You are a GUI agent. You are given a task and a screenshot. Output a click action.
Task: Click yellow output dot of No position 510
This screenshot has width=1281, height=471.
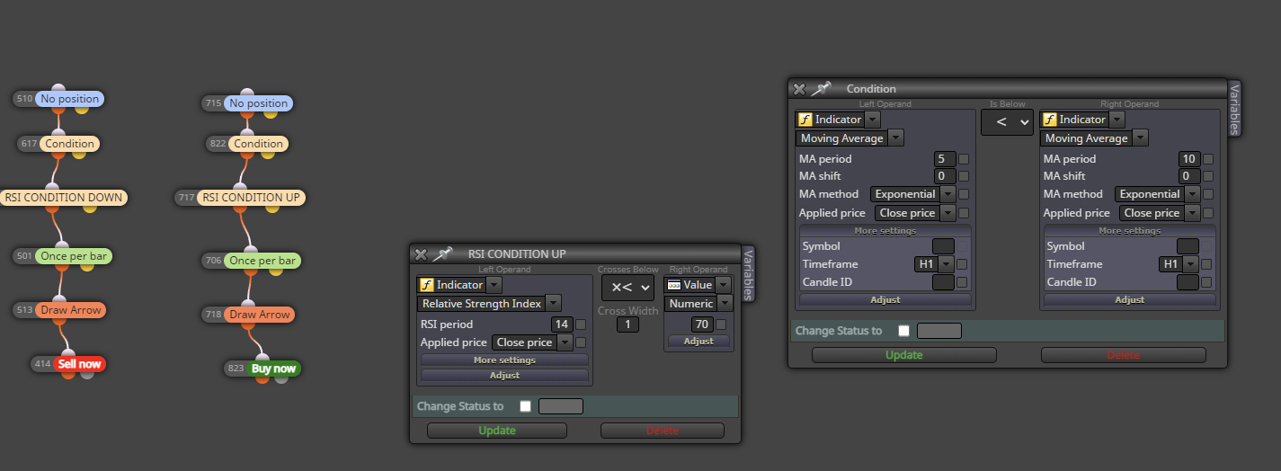tap(81, 110)
